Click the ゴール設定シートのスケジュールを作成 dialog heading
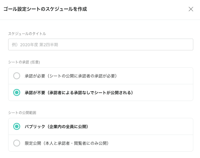This screenshot has height=158, width=200. tap(45, 9)
